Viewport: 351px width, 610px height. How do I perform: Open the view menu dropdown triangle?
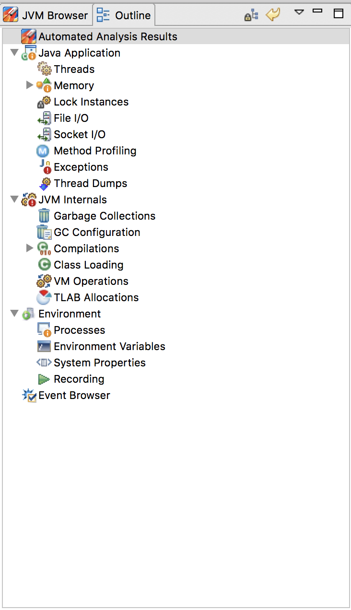[x=299, y=12]
